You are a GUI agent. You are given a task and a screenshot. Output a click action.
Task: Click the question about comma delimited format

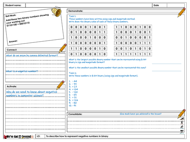32,55
